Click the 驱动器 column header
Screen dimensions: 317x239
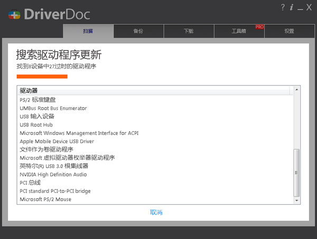pos(29,91)
